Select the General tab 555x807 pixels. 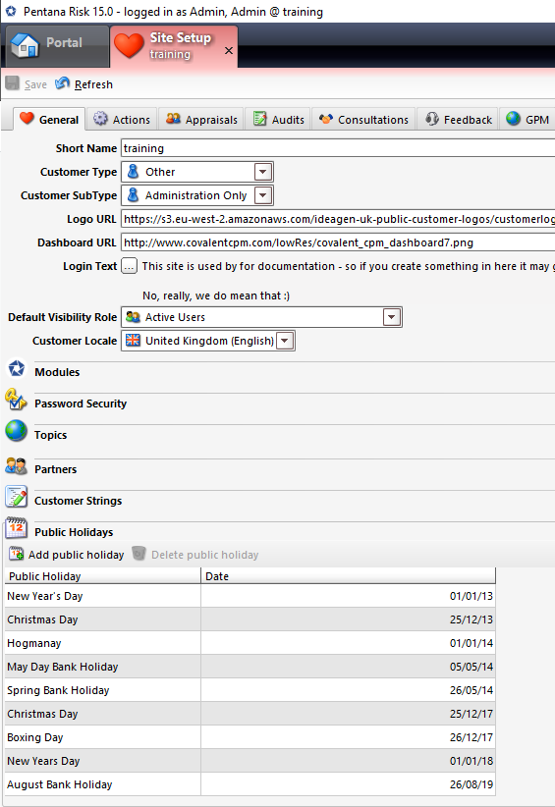pos(49,120)
